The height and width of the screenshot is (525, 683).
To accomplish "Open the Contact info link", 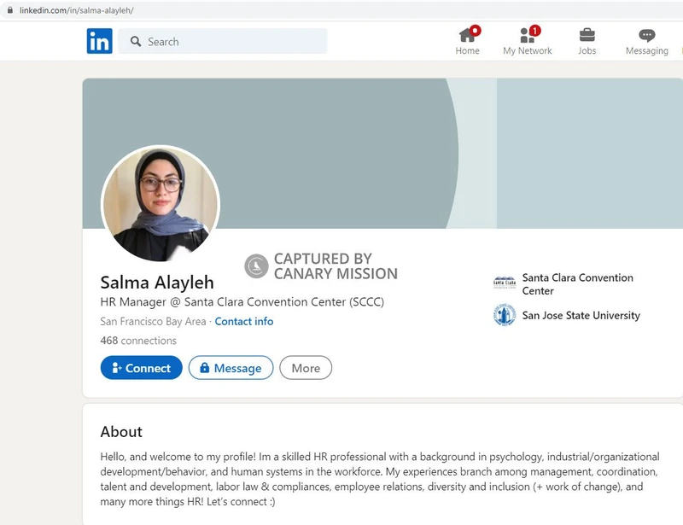I will (244, 322).
